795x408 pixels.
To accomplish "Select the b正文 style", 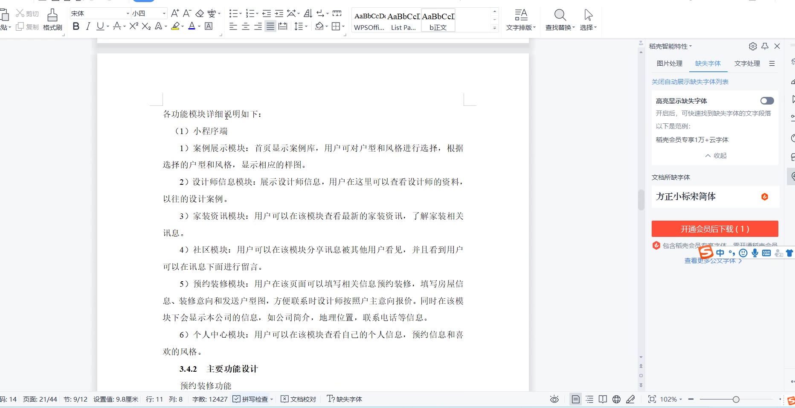I will point(438,20).
